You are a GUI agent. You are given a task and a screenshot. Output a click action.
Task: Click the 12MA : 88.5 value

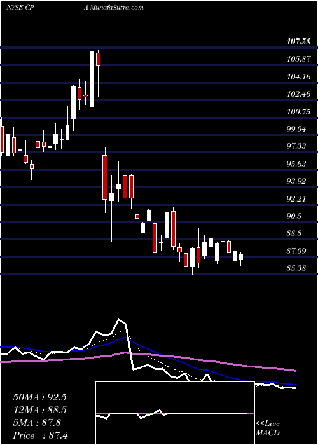click(x=39, y=410)
